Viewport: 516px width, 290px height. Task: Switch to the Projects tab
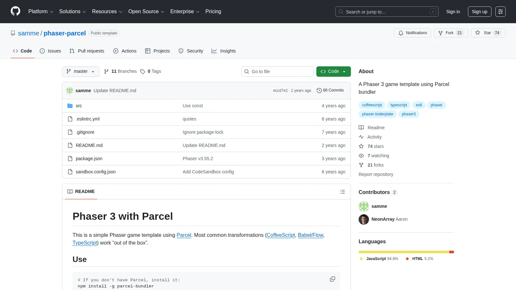pos(157,51)
